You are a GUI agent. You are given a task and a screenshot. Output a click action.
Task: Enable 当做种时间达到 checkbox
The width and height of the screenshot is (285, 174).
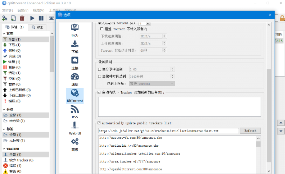point(99,76)
